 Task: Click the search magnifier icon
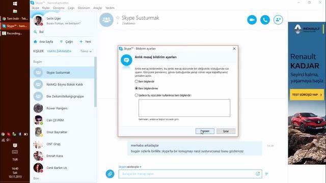(35, 32)
